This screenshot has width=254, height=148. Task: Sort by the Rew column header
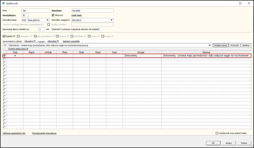click(65, 52)
